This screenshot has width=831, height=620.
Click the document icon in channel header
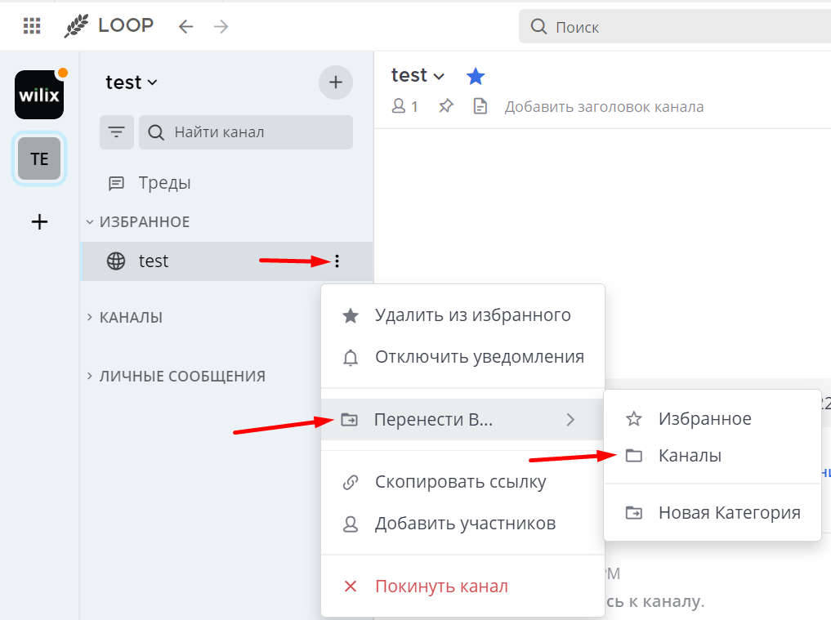[479, 105]
